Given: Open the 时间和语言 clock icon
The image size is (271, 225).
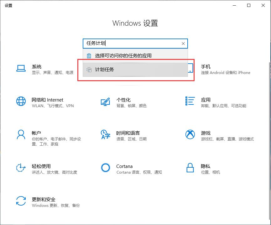Looking at the screenshot, I should point(105,135).
